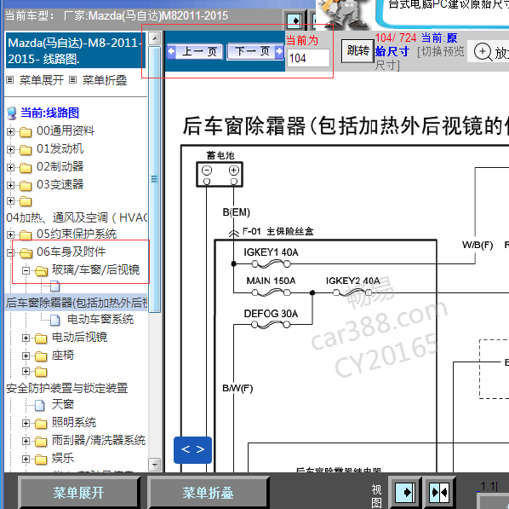Image resolution: width=509 pixels, height=509 pixels.
Task: Click bottom view collapse arrows icon
Action: (439, 492)
